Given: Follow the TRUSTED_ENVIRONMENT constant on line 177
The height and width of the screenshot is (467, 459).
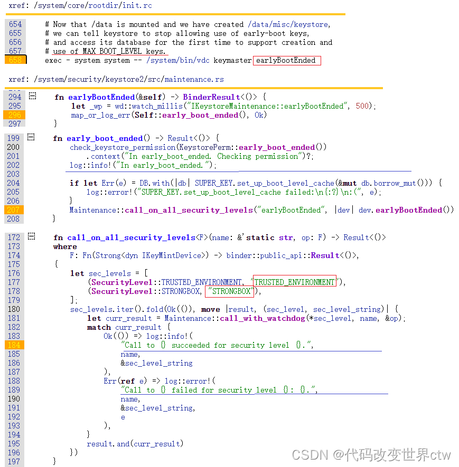Looking at the screenshot, I should 201,282.
